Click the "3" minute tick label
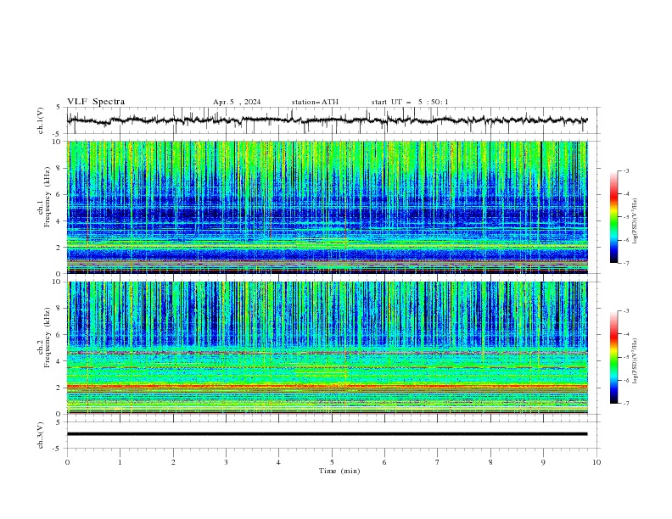The width and height of the screenshot is (672, 519). point(226,462)
